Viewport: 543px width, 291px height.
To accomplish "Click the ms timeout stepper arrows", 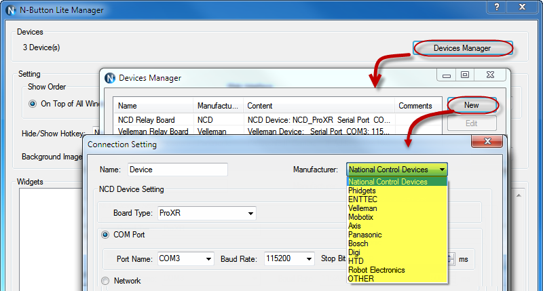I will tap(450, 259).
